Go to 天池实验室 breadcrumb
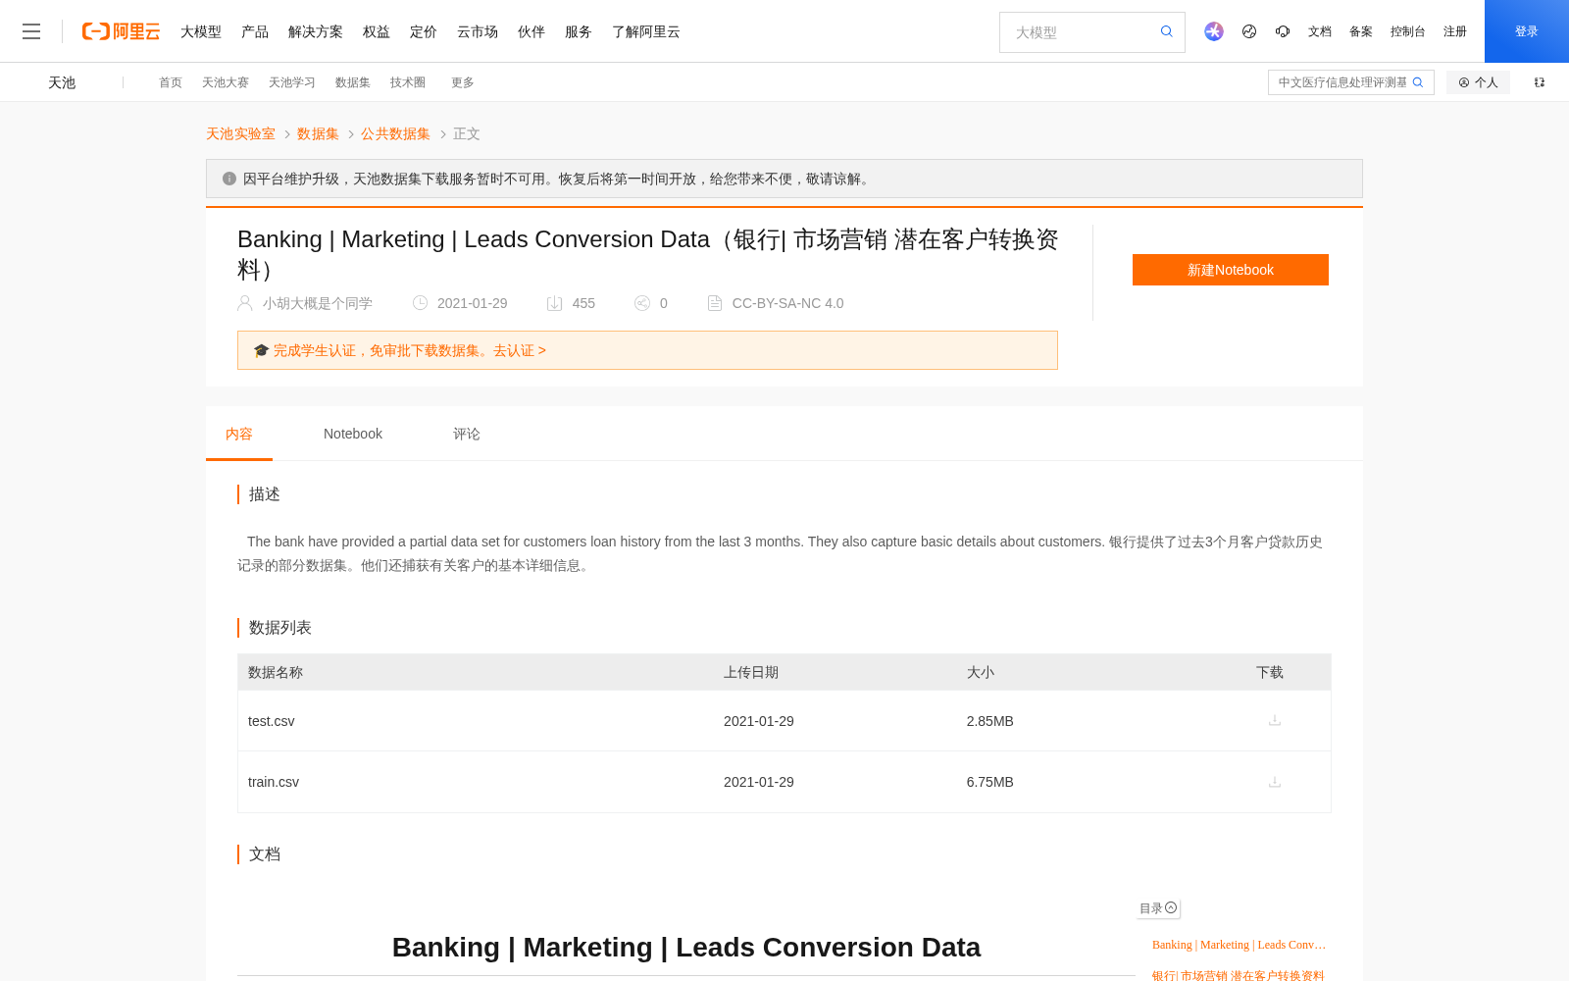Image resolution: width=1569 pixels, height=981 pixels. 240,133
